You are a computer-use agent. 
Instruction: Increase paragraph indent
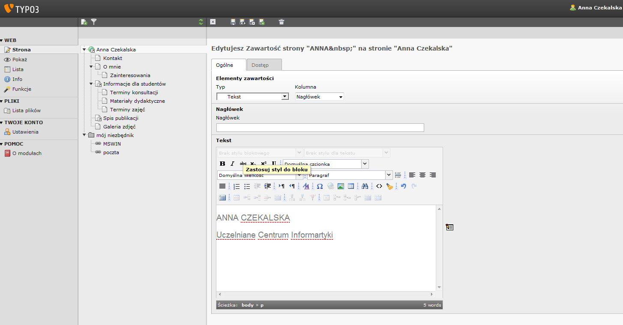[267, 186]
